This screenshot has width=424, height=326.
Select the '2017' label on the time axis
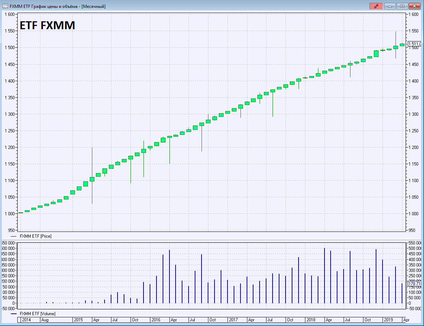click(x=233, y=320)
